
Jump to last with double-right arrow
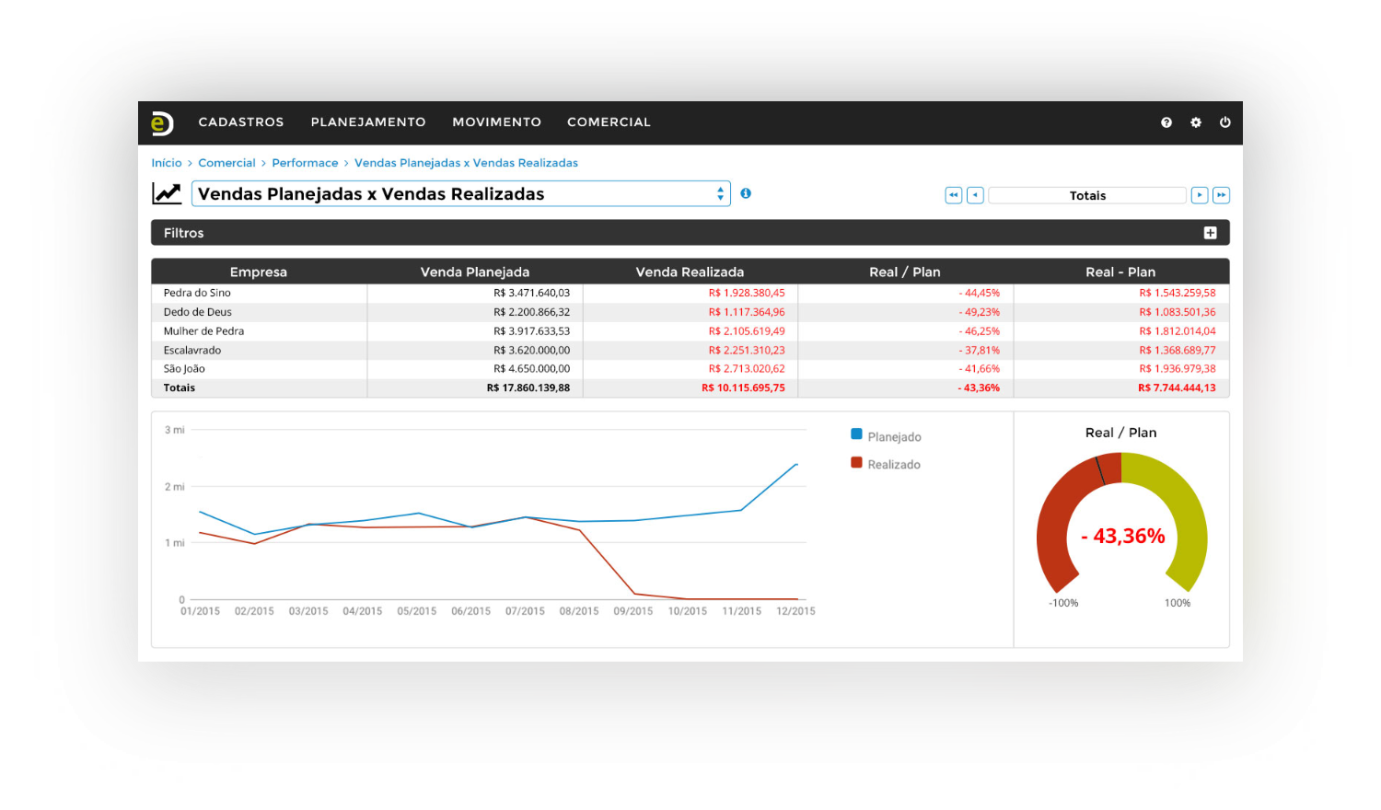tap(1222, 195)
